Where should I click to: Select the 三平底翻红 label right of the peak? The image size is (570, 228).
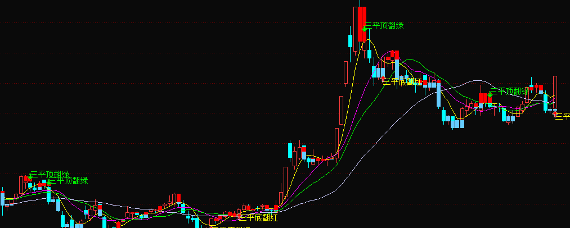pyautogui.click(x=403, y=81)
